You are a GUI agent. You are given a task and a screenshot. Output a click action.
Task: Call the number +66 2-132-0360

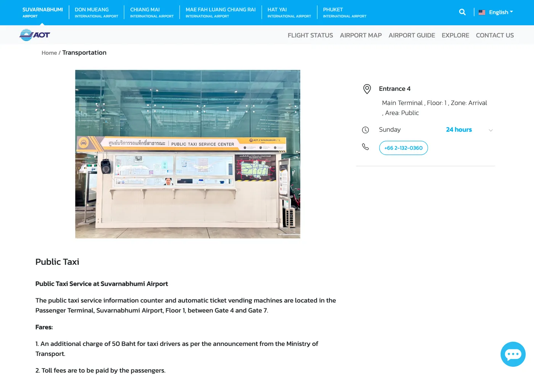pos(404,148)
